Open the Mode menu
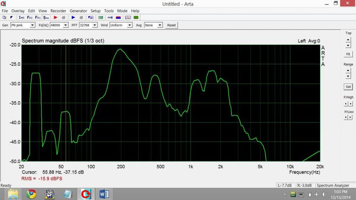Screen dimensions: 356x200 (x=122, y=11)
